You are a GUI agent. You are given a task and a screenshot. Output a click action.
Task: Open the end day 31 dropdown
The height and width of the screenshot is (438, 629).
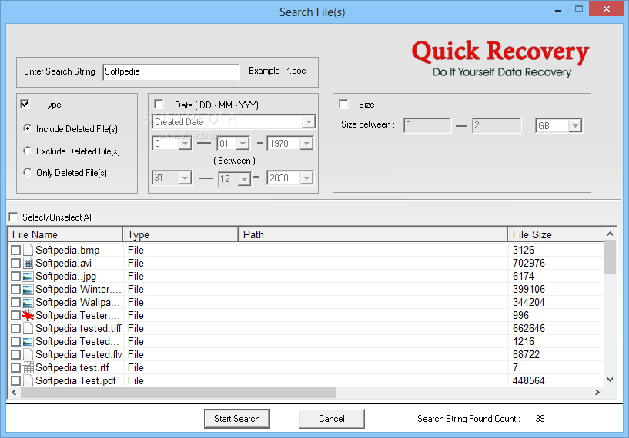pyautogui.click(x=185, y=178)
